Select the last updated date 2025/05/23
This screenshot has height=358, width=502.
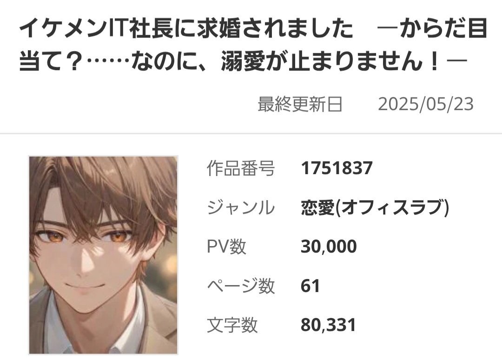coord(425,104)
